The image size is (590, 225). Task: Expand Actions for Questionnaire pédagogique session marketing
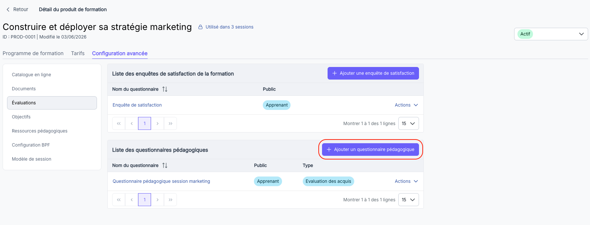click(406, 181)
